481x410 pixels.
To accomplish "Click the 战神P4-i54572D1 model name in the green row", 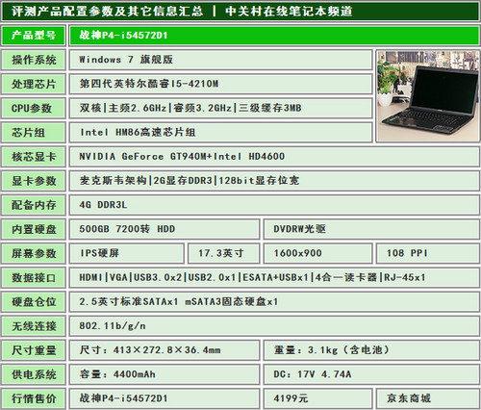I will pos(123,36).
